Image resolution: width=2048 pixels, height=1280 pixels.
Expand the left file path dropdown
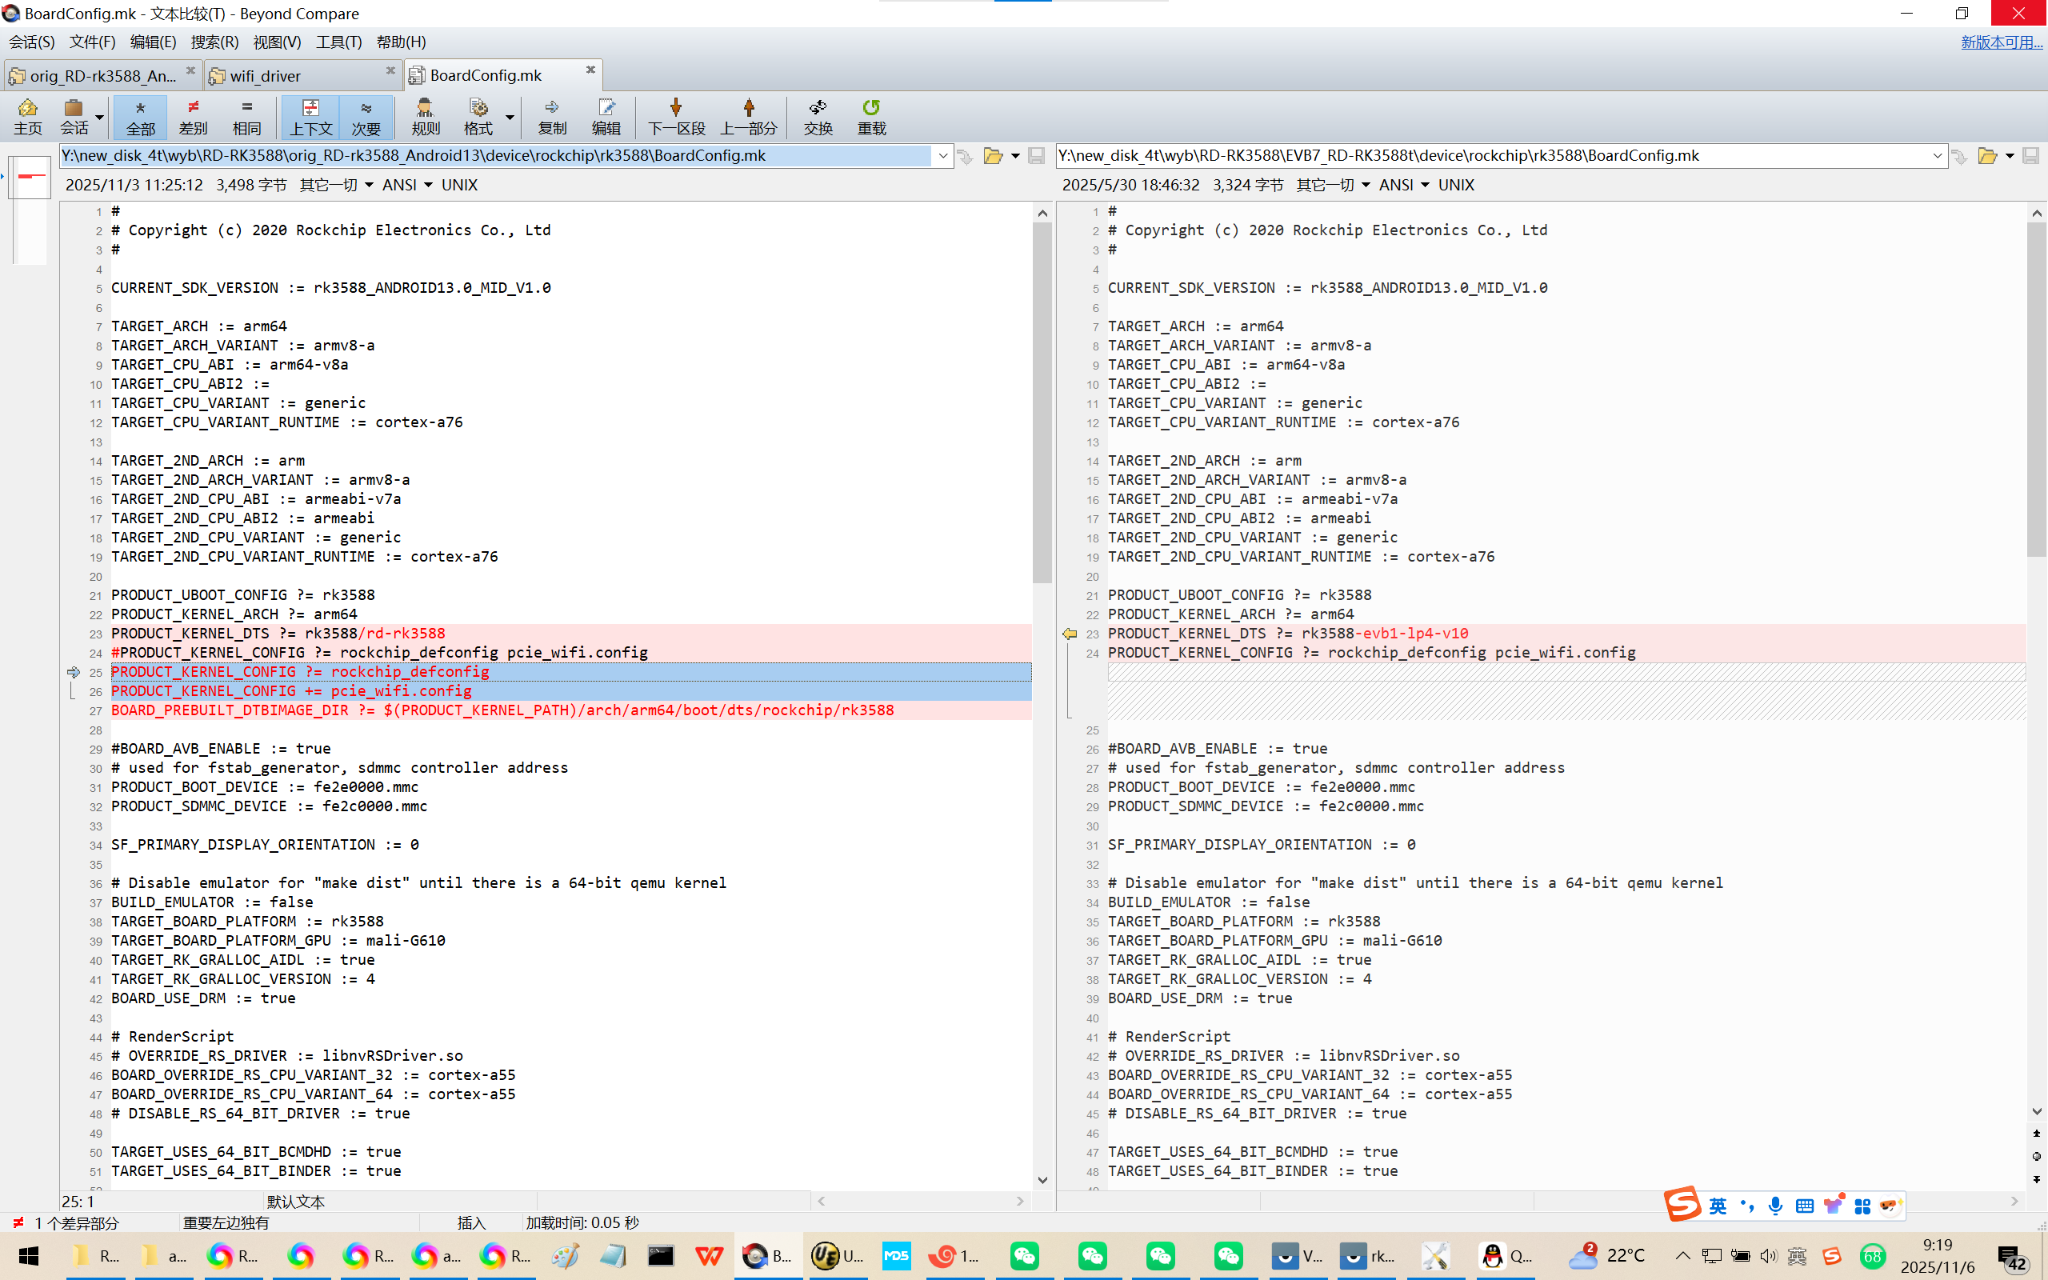coord(942,156)
